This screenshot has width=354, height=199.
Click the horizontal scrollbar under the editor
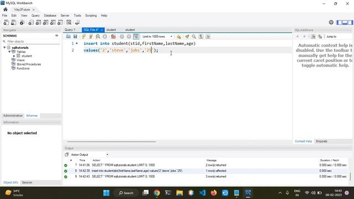point(112,142)
